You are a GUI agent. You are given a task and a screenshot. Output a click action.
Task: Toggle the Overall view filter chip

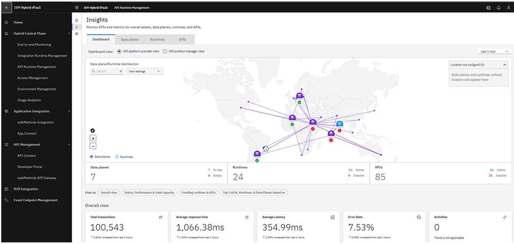point(108,193)
